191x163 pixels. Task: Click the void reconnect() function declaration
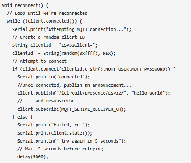pyautogui.click(x=25, y=6)
